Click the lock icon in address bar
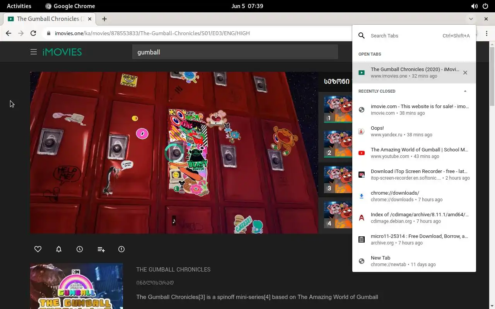Image resolution: width=495 pixels, height=309 pixels. click(x=48, y=33)
